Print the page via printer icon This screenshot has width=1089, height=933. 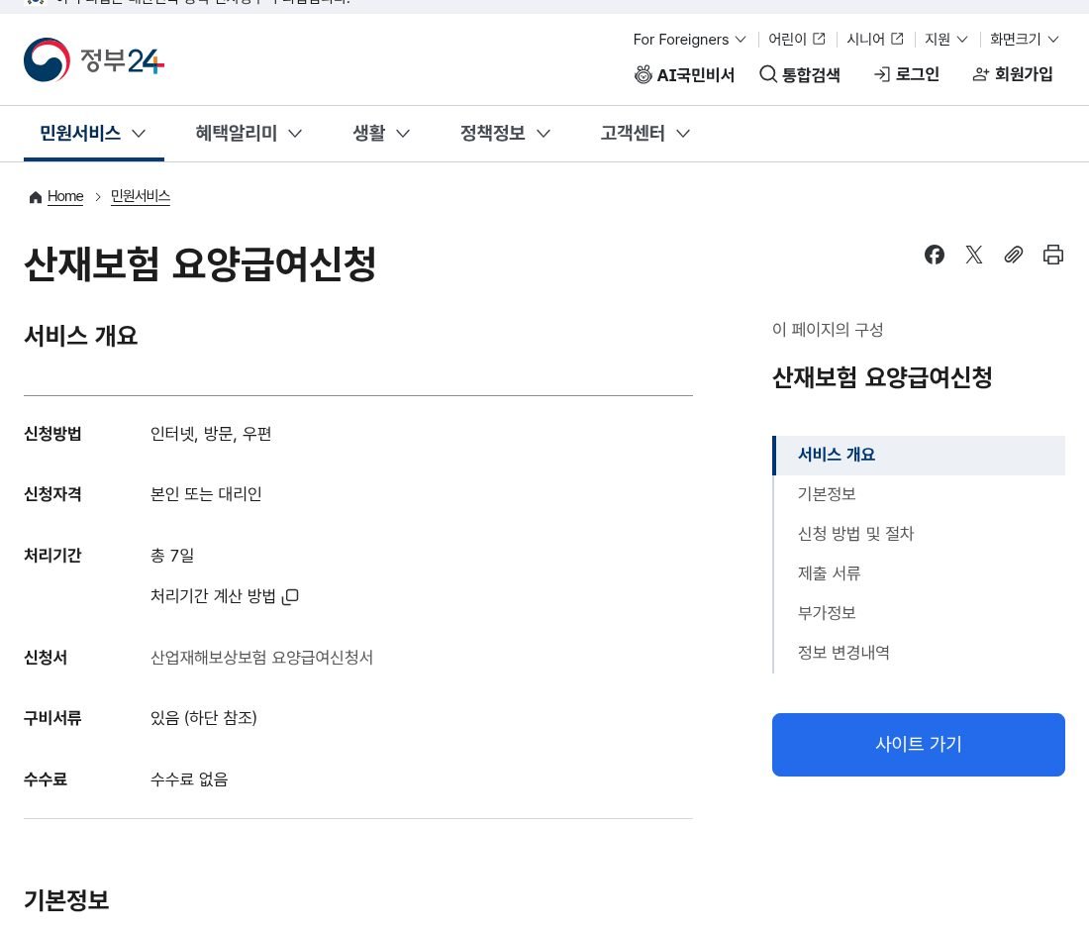point(1053,255)
